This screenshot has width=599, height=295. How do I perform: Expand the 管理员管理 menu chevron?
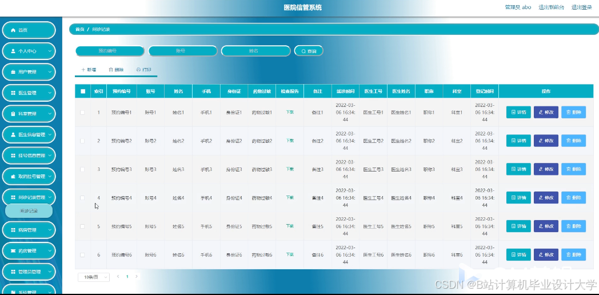[50, 272]
